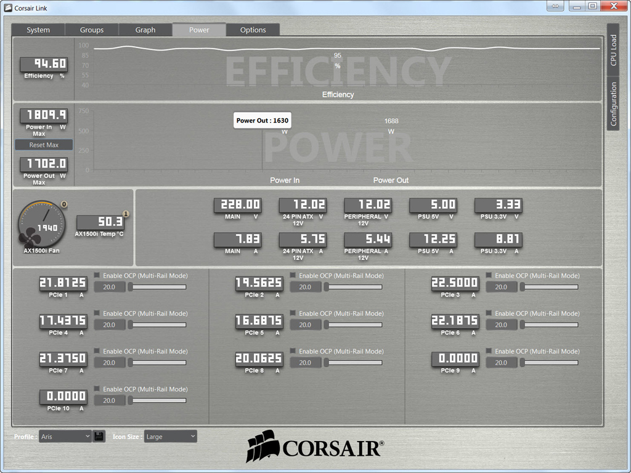Image resolution: width=631 pixels, height=473 pixels.
Task: Enable OCP checkbox for PCIe 7
Action: coord(97,351)
